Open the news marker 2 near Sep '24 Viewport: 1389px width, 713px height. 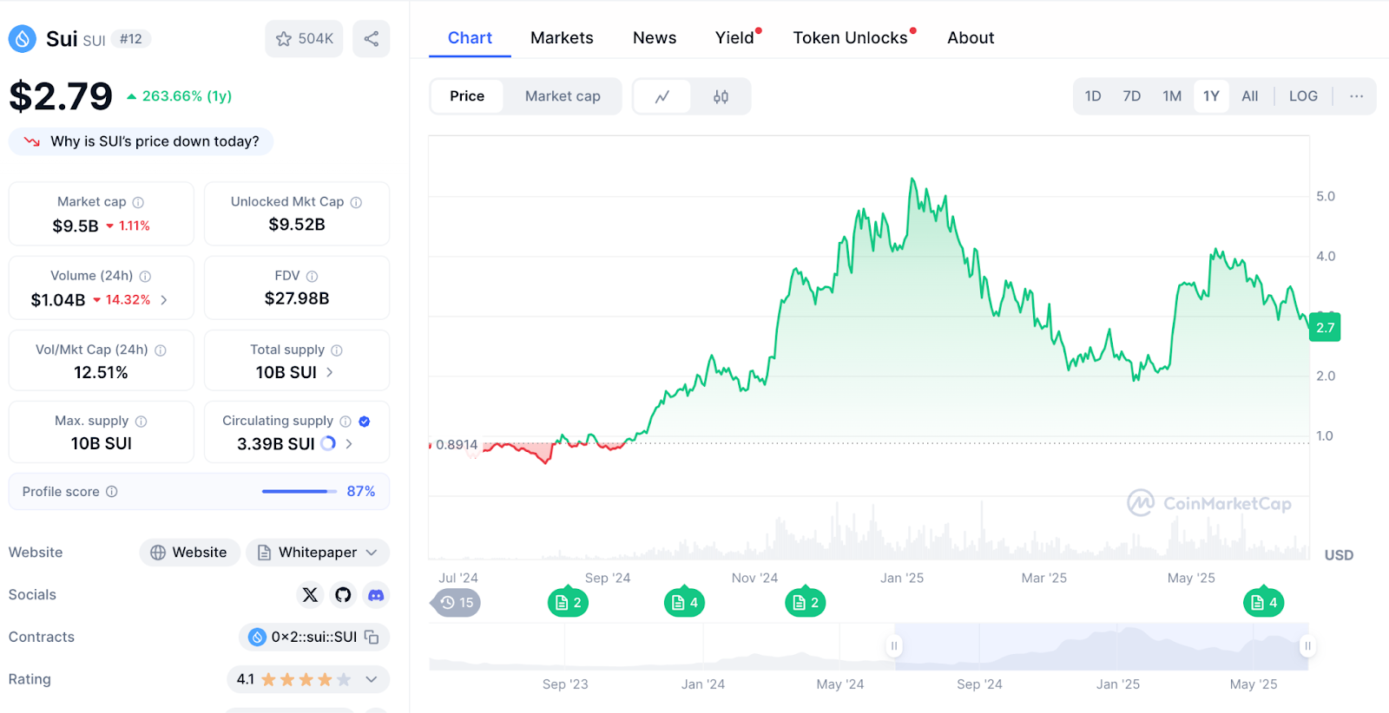pyautogui.click(x=568, y=603)
